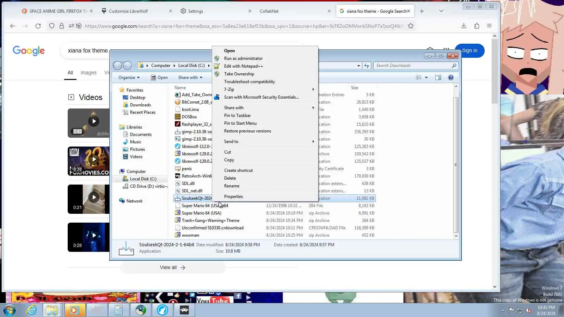Viewport: 564px width, 317px height.
Task: Bookmark this page with the star
Action: coord(411,26)
